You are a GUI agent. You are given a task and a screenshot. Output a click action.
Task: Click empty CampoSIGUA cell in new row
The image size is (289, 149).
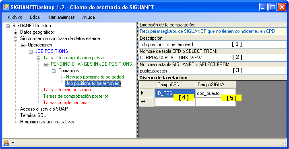[215, 102]
